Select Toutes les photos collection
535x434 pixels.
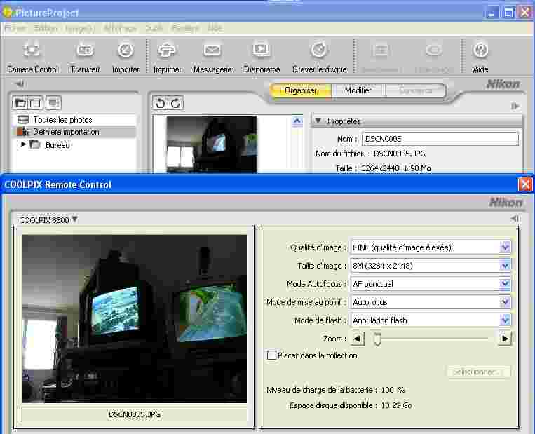pos(75,120)
